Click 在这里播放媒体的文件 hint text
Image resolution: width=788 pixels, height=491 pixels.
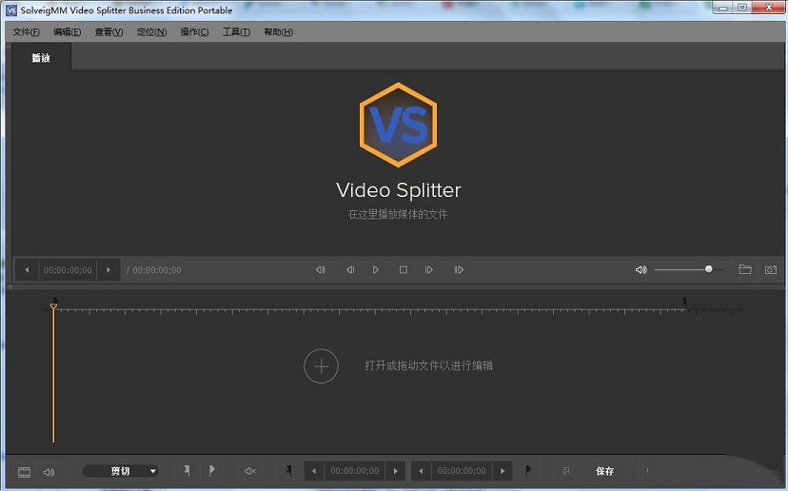(398, 214)
